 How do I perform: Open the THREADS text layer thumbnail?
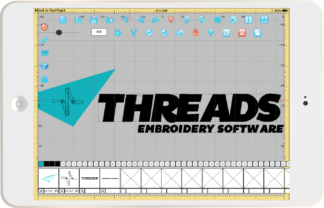[x=90, y=178]
